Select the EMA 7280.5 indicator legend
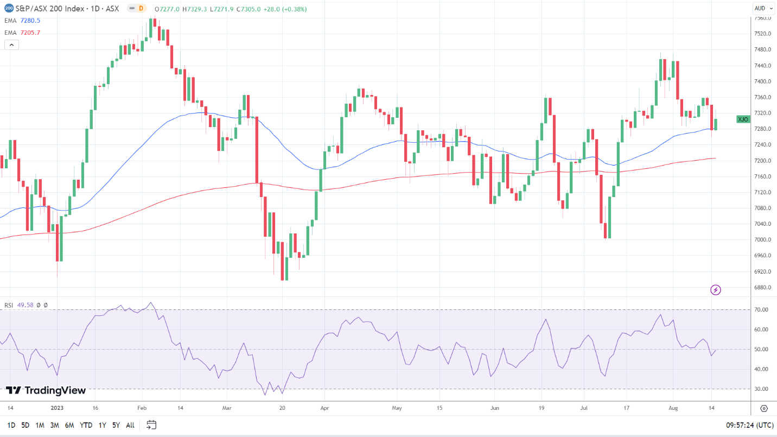The image size is (777, 437). click(x=22, y=21)
